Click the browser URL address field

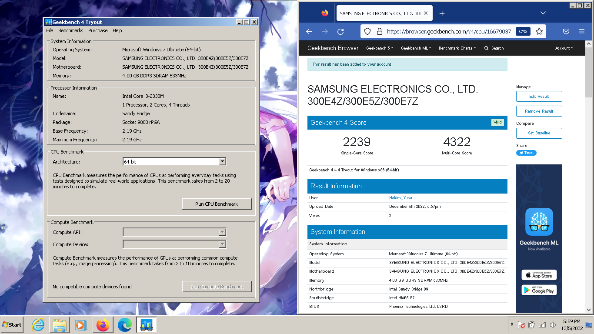tap(449, 31)
